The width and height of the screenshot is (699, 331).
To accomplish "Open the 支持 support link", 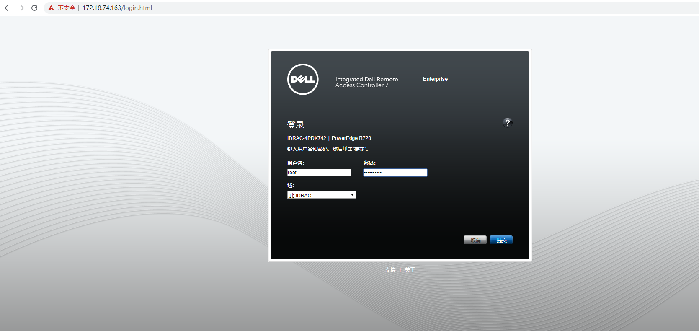I will pos(390,270).
